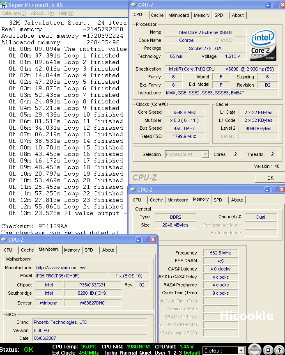Image resolution: width=285 pixels, height=355 pixels.
Task: Choose user profile 3 in bottom bar
Action: (x=180, y=353)
